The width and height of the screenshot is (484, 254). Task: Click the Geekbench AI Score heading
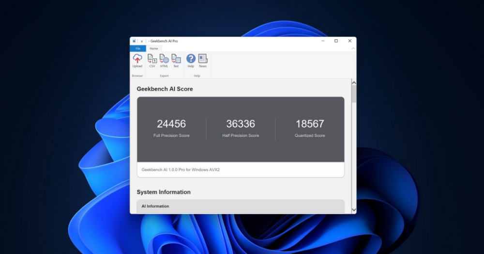[165, 89]
